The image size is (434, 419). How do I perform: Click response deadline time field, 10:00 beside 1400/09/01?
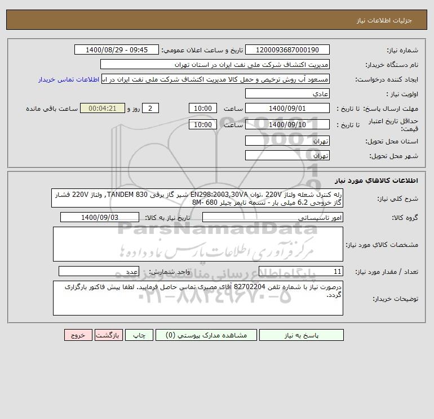(202, 109)
